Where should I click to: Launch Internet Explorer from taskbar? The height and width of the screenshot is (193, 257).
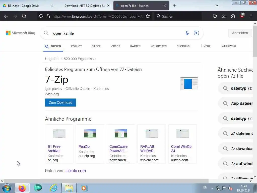[54, 188]
